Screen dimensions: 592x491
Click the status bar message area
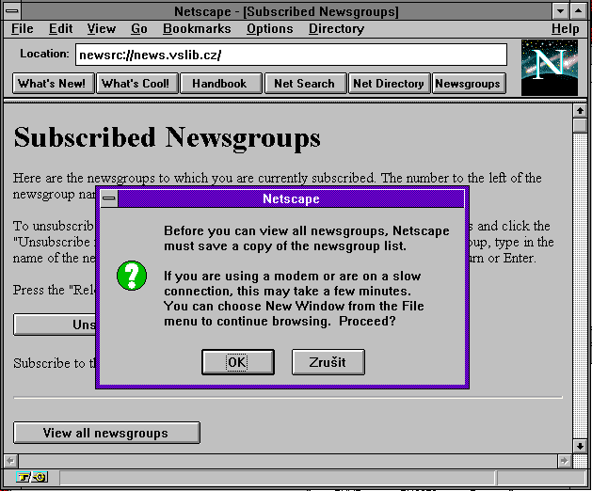click(277, 478)
